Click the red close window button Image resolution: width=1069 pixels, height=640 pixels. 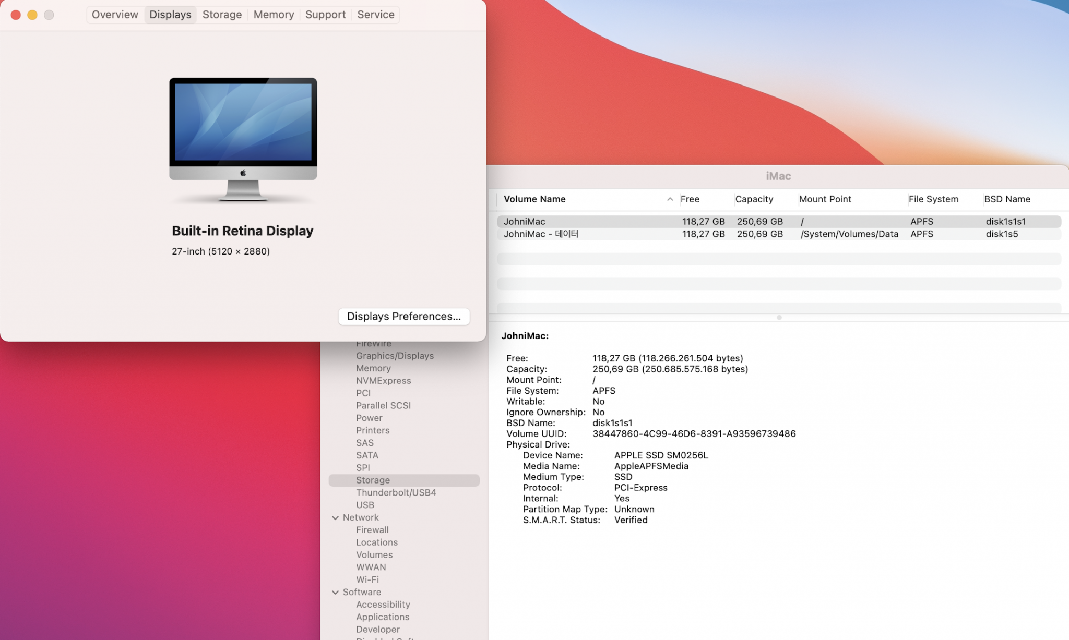click(16, 15)
